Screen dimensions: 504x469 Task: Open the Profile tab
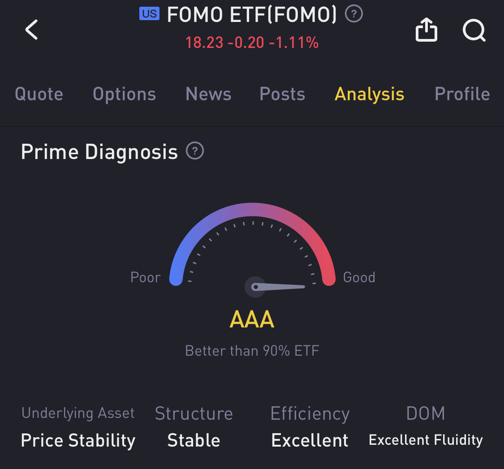coord(462,94)
